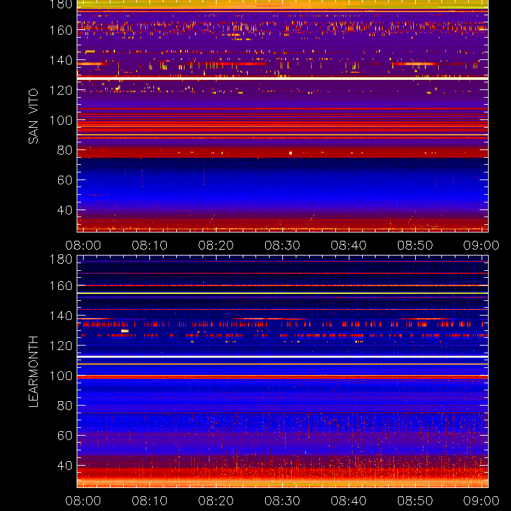511x511 pixels.
Task: Pick the 40 tick label on Learmonth axis
Action: [65, 466]
